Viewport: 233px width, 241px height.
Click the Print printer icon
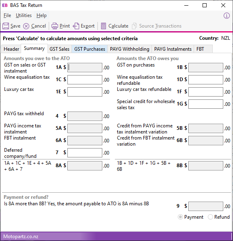click(55, 26)
